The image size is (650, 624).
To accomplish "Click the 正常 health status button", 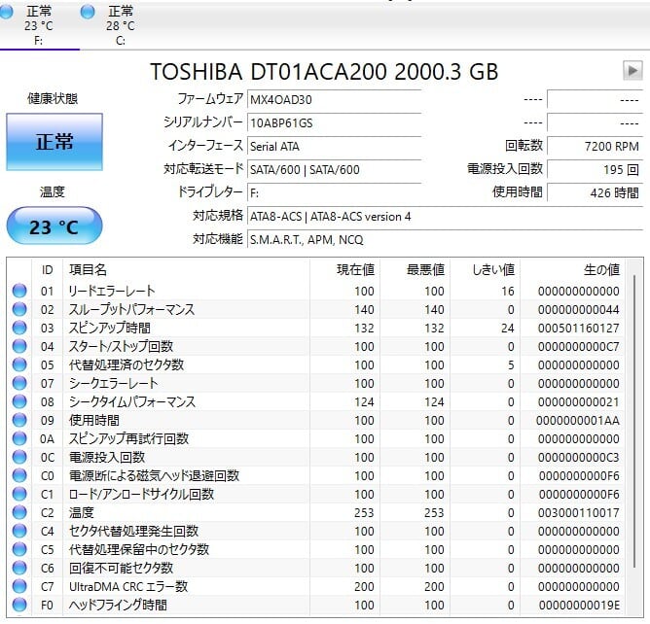I will pos(54,142).
